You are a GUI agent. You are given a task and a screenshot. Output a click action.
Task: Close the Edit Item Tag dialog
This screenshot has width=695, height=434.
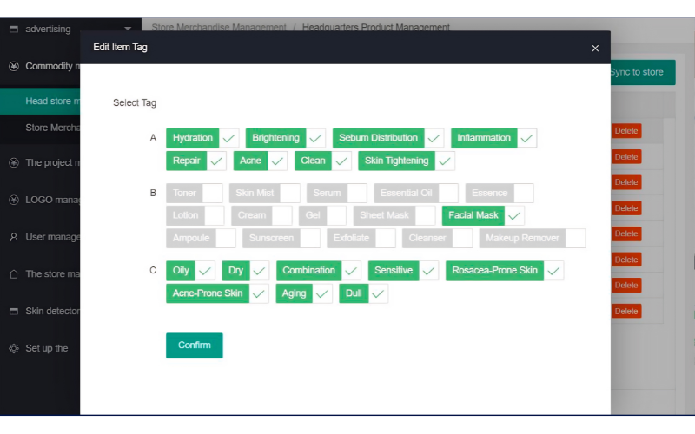595,48
